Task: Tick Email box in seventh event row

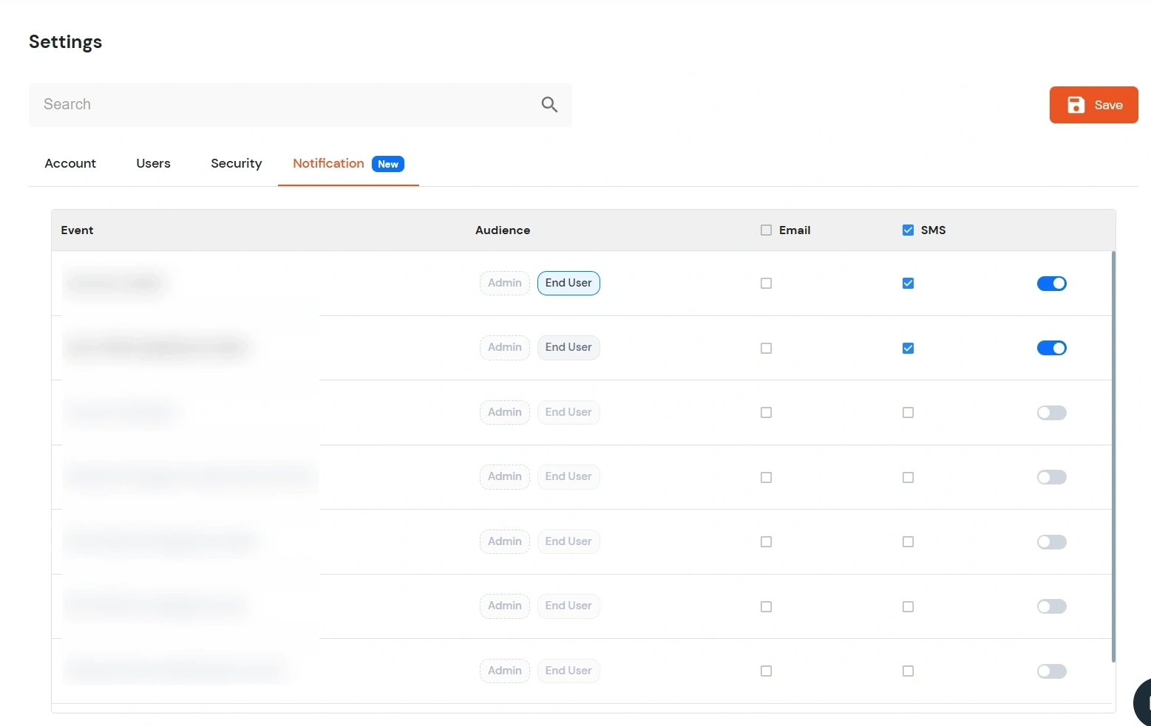Action: tap(766, 671)
